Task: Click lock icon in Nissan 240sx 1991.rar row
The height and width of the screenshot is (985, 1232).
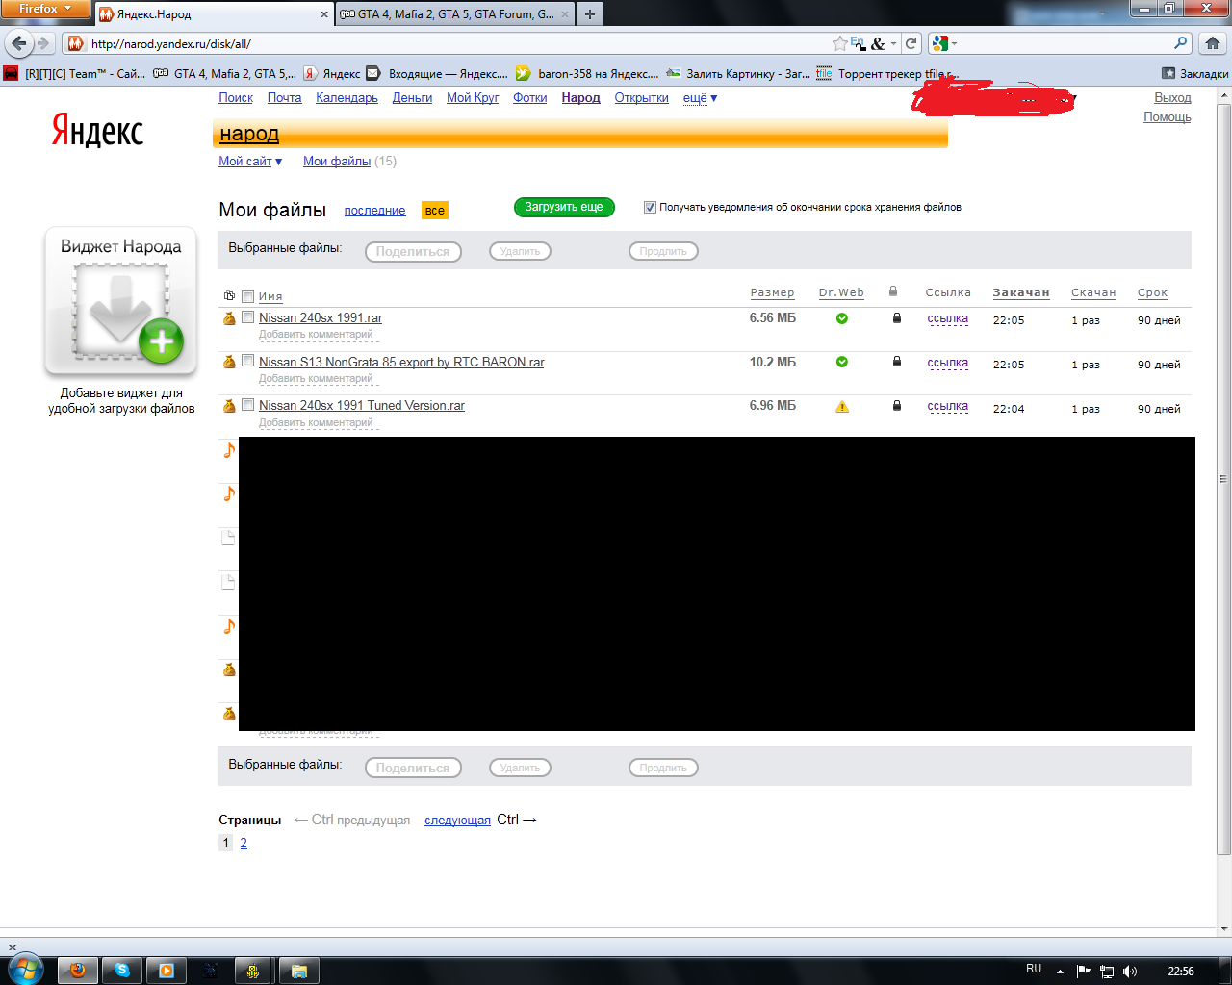Action: coord(897,317)
